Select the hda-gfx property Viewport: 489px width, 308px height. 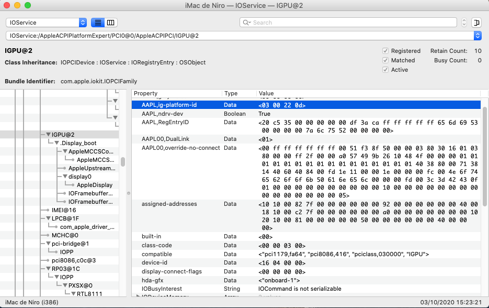click(152, 280)
